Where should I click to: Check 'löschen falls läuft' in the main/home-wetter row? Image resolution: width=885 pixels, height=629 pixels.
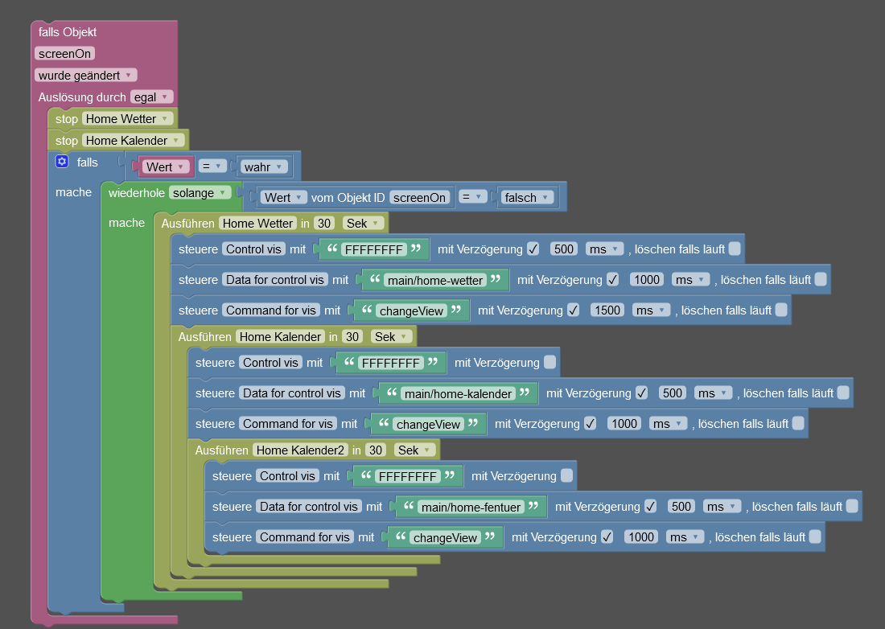pyautogui.click(x=821, y=279)
